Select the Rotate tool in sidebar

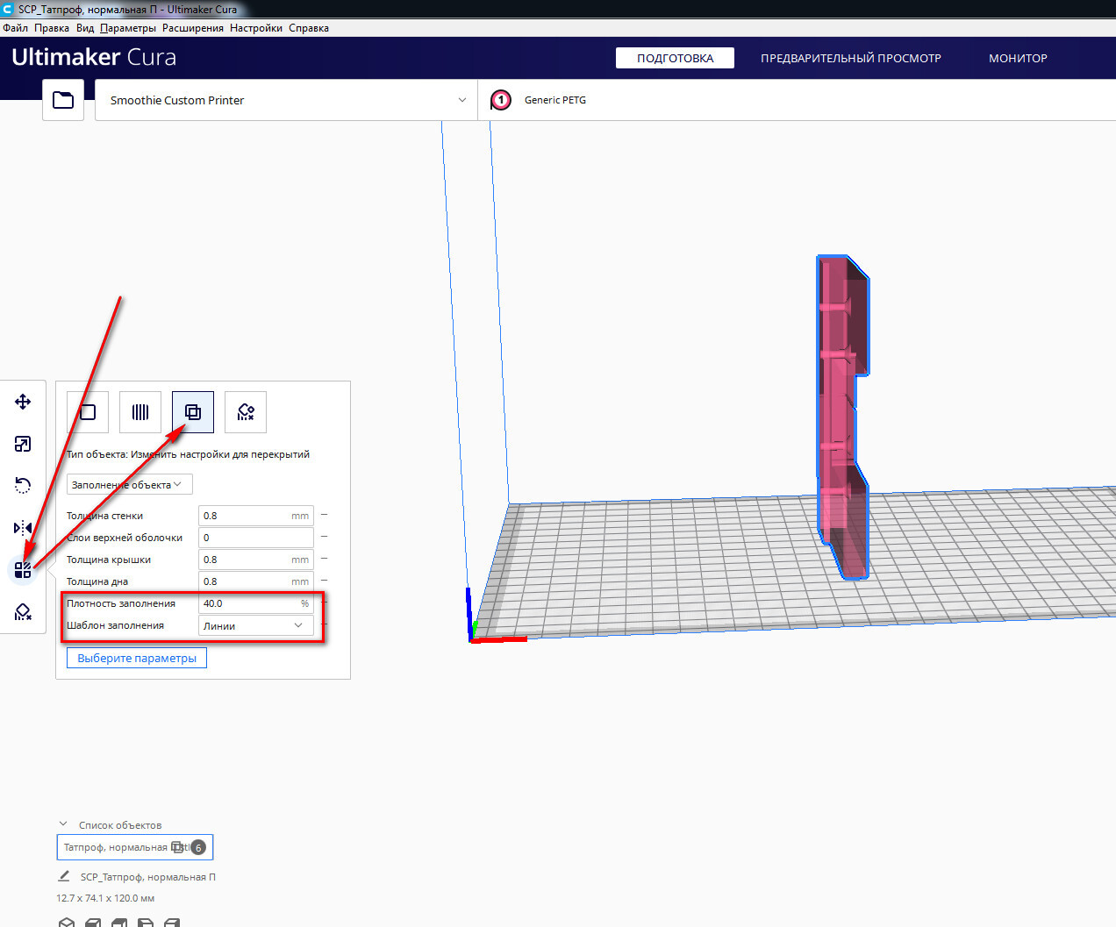(x=23, y=486)
